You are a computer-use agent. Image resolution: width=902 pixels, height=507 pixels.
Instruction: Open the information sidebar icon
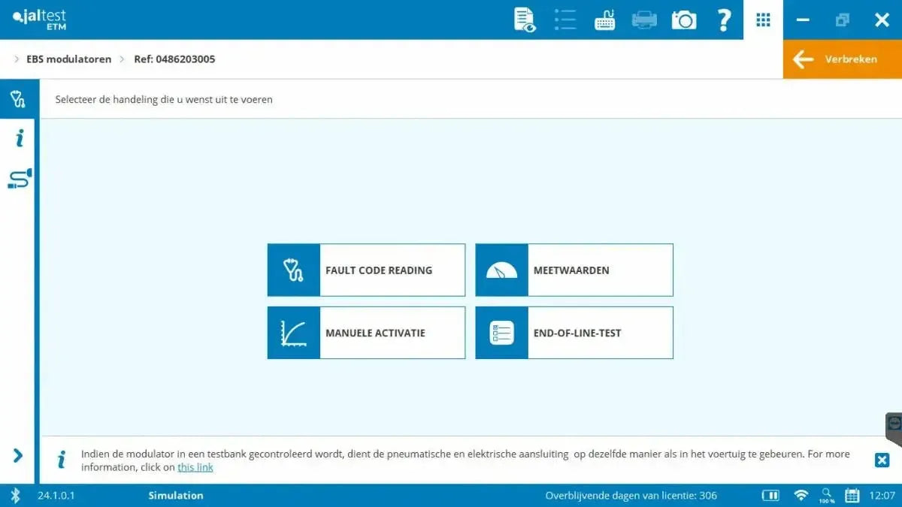pos(20,138)
